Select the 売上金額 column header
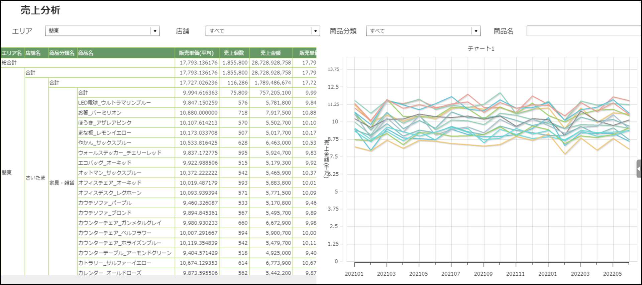The image size is (642, 285). coord(271,53)
